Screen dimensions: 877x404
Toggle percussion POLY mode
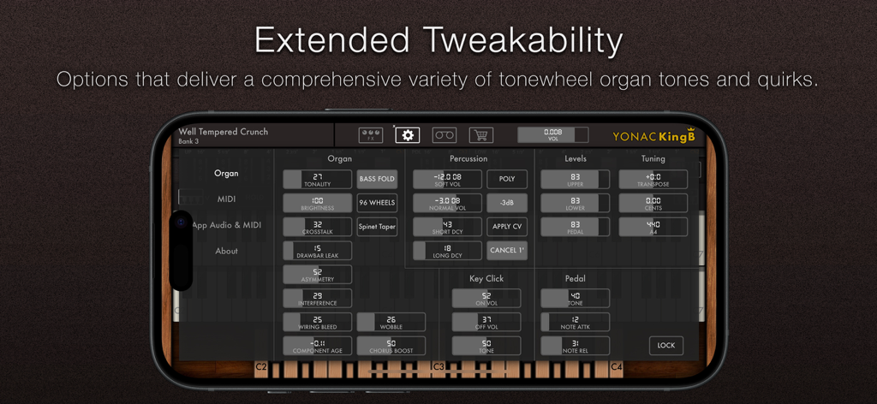507,179
